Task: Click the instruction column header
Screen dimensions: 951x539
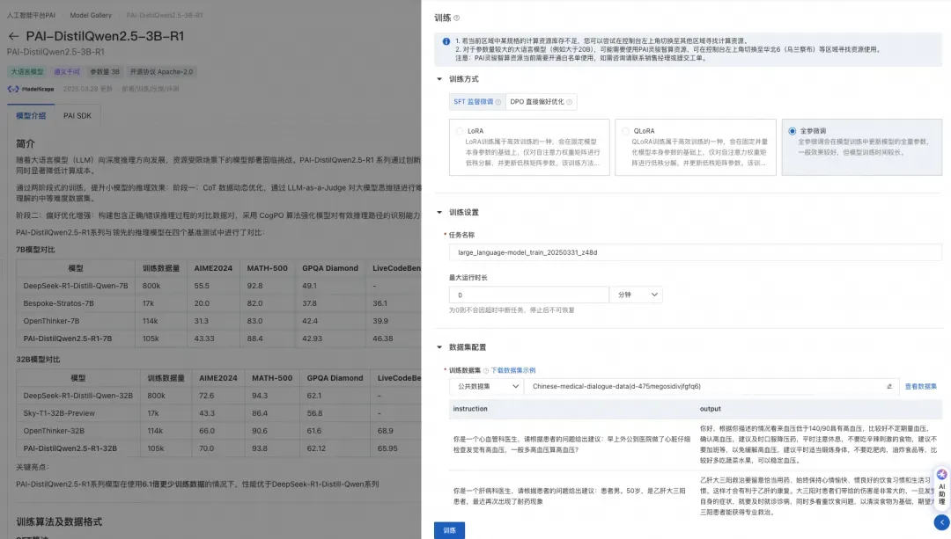Action: pos(470,410)
